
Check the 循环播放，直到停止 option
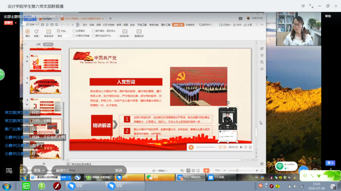pos(94,31)
